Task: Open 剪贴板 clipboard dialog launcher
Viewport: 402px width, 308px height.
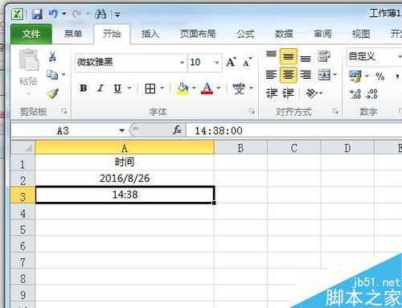Action: (64, 111)
